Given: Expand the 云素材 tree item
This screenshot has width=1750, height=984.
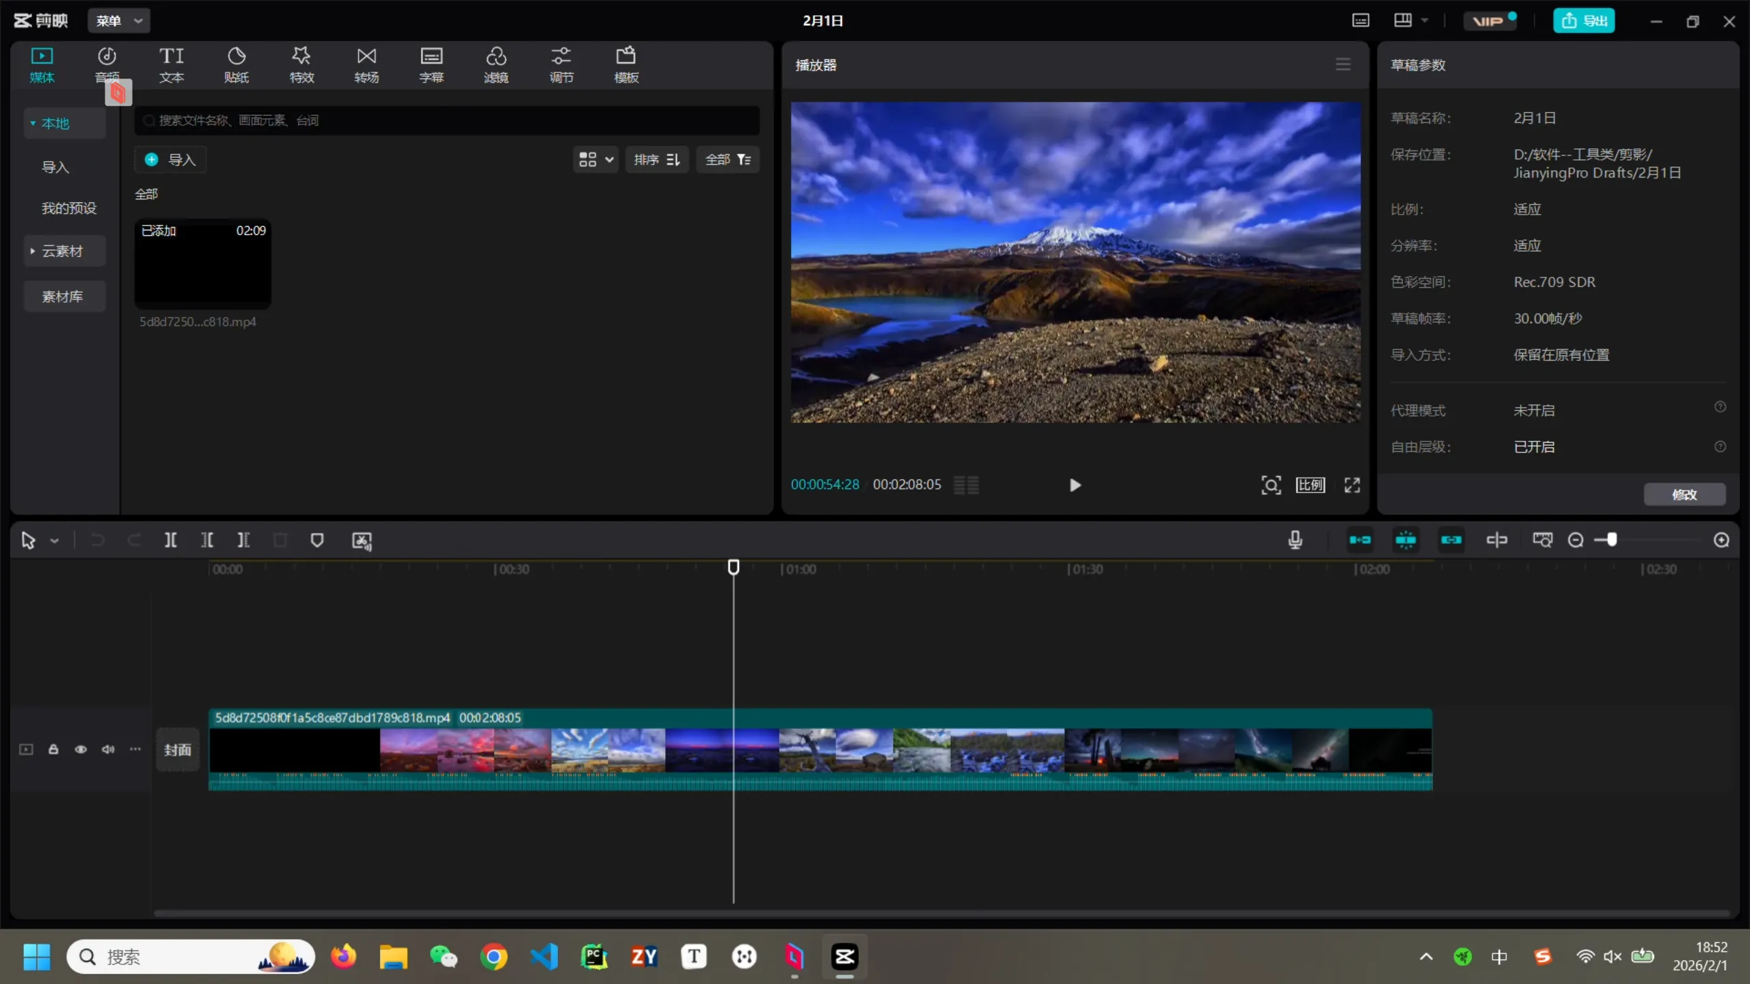Looking at the screenshot, I should [x=32, y=251].
